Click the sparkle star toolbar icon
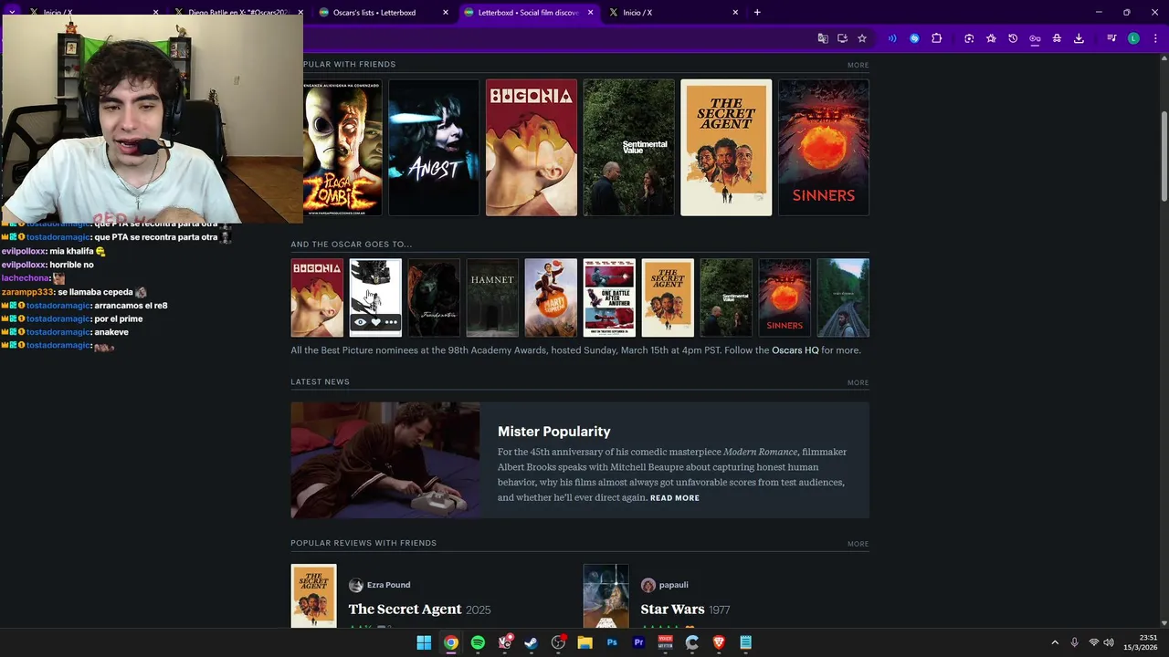Image resolution: width=1169 pixels, height=657 pixels. (x=991, y=38)
